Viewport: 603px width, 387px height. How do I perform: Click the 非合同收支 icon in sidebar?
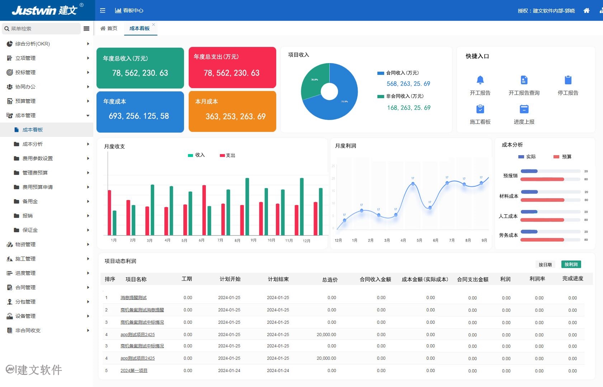pyautogui.click(x=10, y=330)
